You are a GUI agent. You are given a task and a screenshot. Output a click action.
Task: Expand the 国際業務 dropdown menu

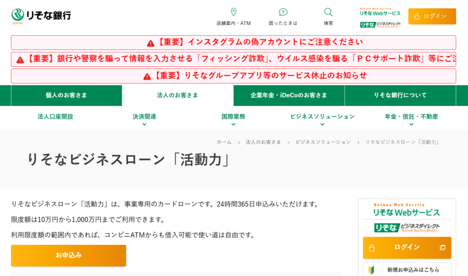234,119
